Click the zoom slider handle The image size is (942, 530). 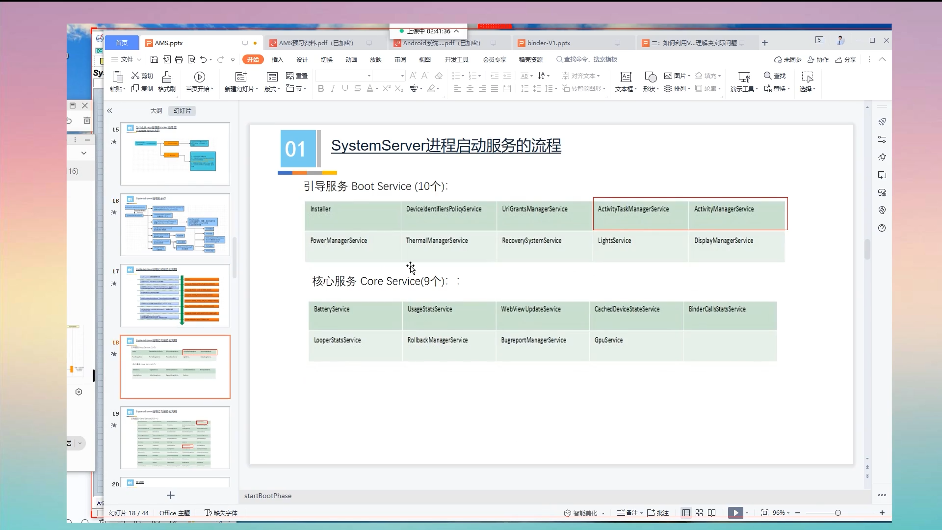[838, 513]
